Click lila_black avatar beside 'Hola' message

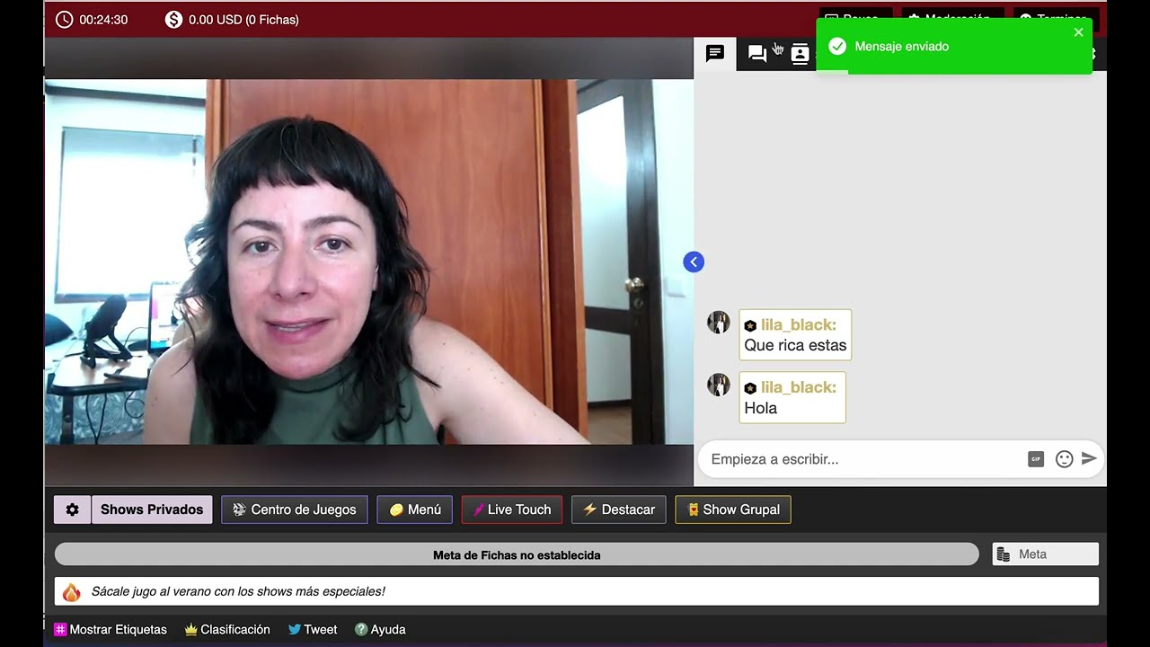pos(719,385)
